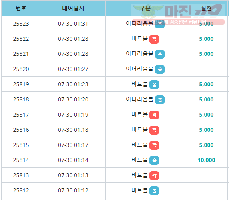Click the 5,000 amount in row 25821

pos(206,54)
